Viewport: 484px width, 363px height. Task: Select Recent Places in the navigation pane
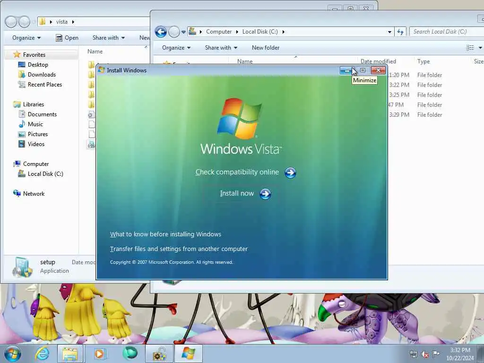[x=45, y=84]
